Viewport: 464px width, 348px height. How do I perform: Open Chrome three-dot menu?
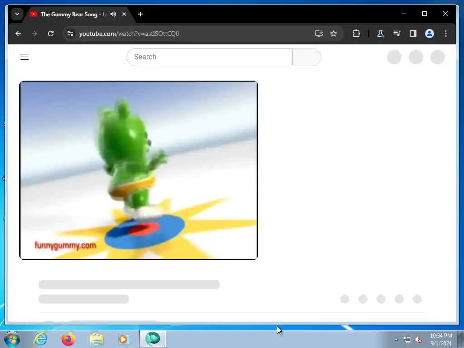(x=446, y=34)
